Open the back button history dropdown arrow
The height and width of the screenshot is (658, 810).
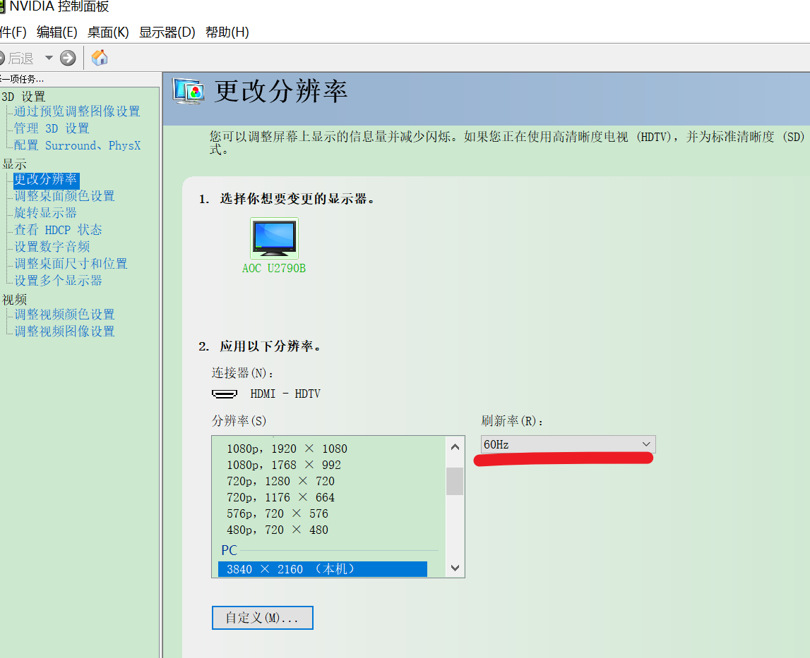[x=49, y=58]
